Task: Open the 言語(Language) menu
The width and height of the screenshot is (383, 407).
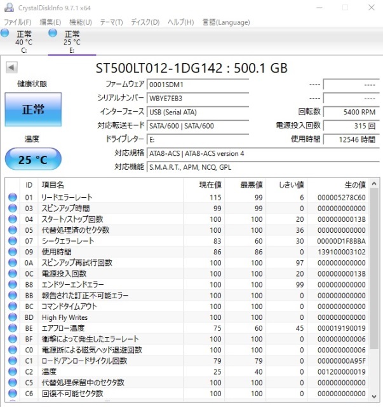Action: [217, 22]
